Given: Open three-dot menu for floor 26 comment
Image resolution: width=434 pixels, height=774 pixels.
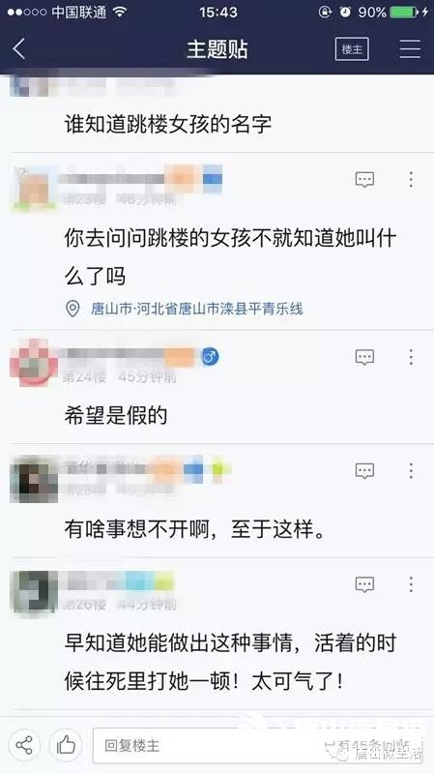Looking at the screenshot, I should coord(411,585).
